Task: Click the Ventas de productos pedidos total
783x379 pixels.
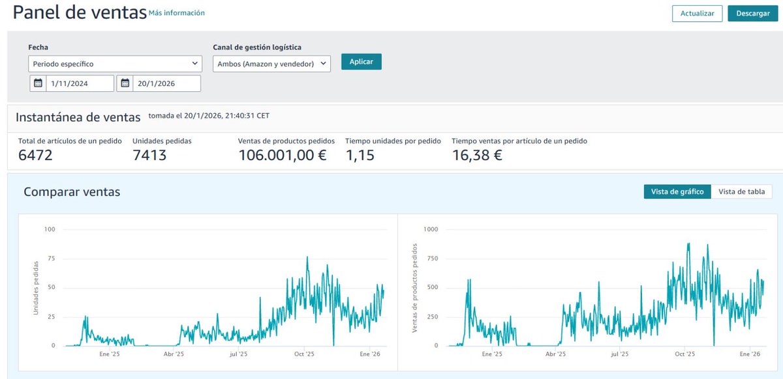Action: (282, 156)
